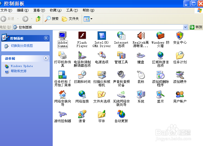Open the 查看(V) menu
The height and width of the screenshot is (146, 203).
click(39, 10)
